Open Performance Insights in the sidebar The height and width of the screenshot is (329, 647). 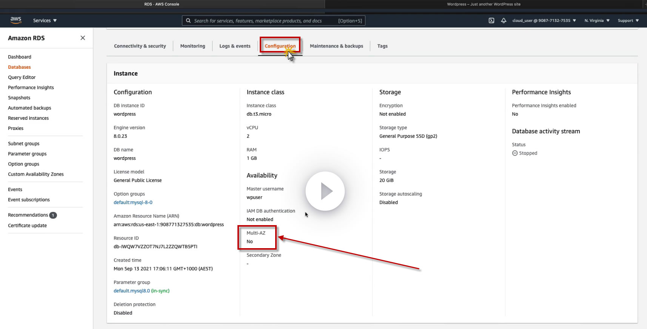[x=31, y=88]
